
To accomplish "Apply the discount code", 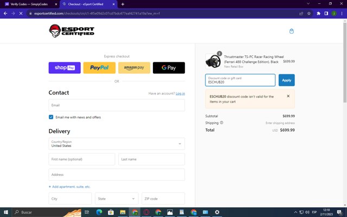I will tap(287, 80).
